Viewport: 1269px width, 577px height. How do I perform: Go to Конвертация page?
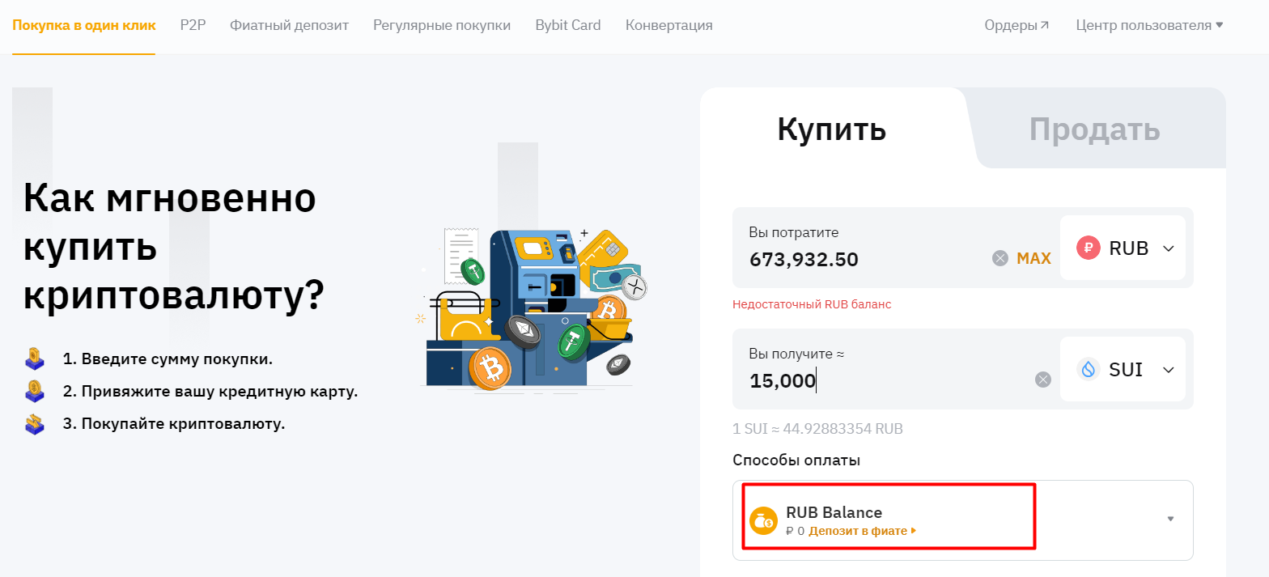[668, 25]
